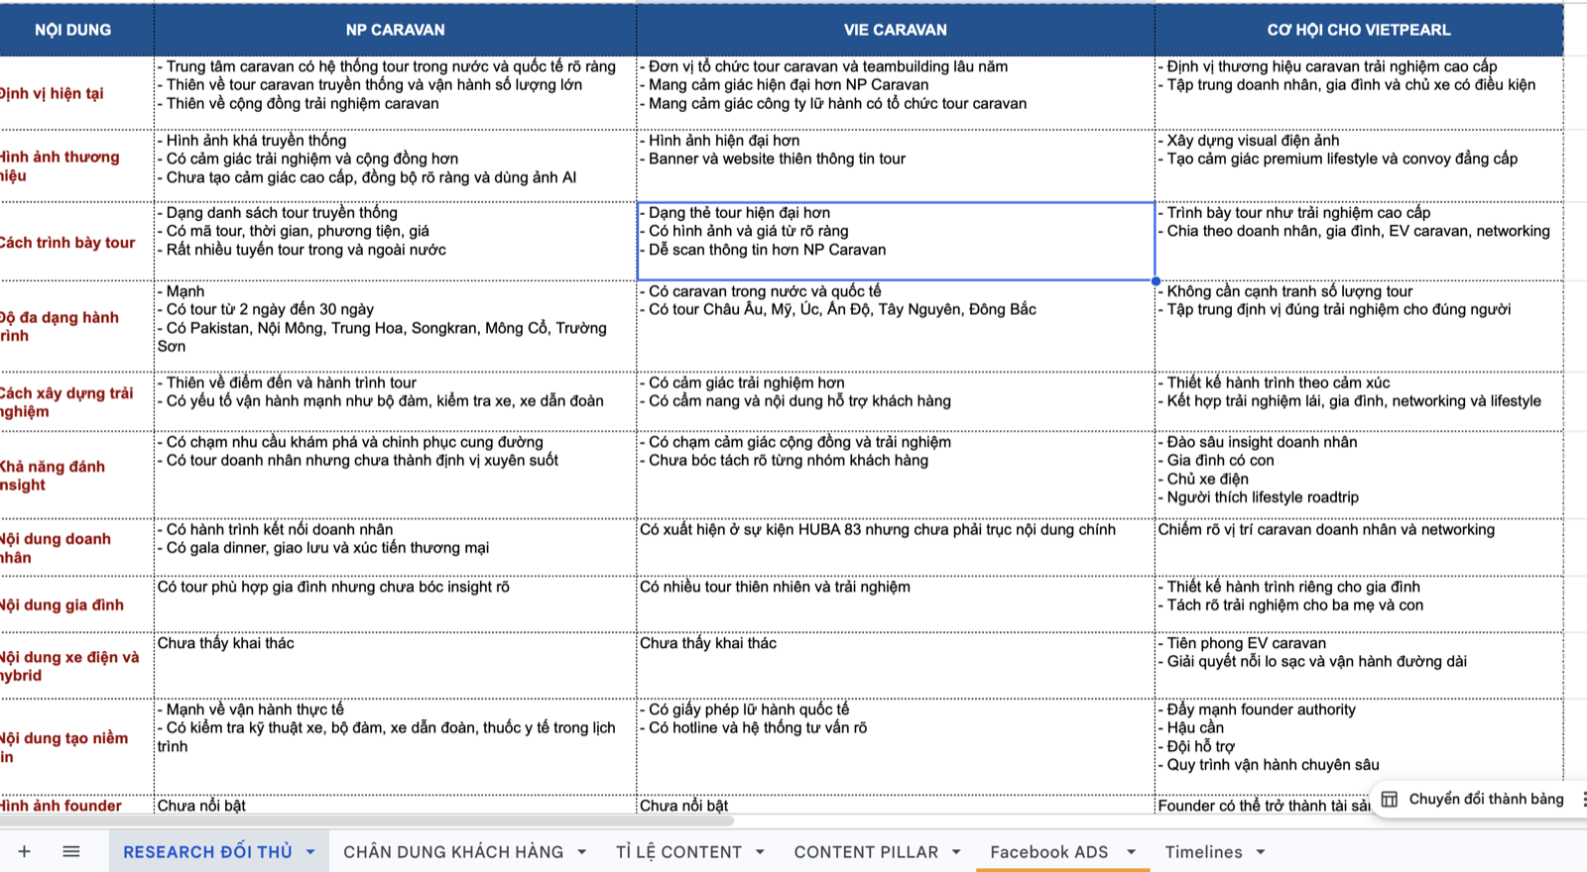Select cell 'Có hành trình kết nối doanh nhân'
The height and width of the screenshot is (872, 1587).
pos(395,547)
